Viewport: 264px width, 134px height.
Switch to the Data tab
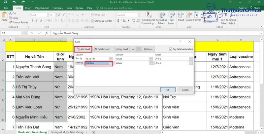click(x=69, y=8)
